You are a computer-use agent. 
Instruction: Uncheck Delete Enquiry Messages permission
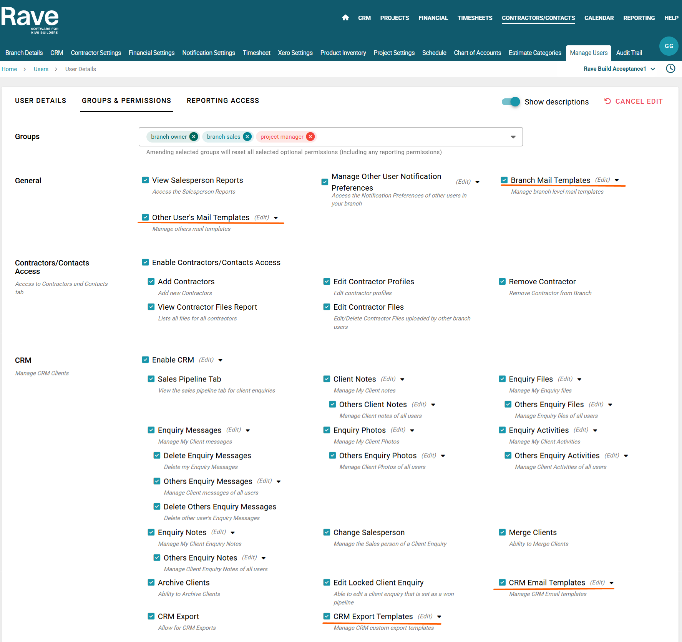point(157,456)
